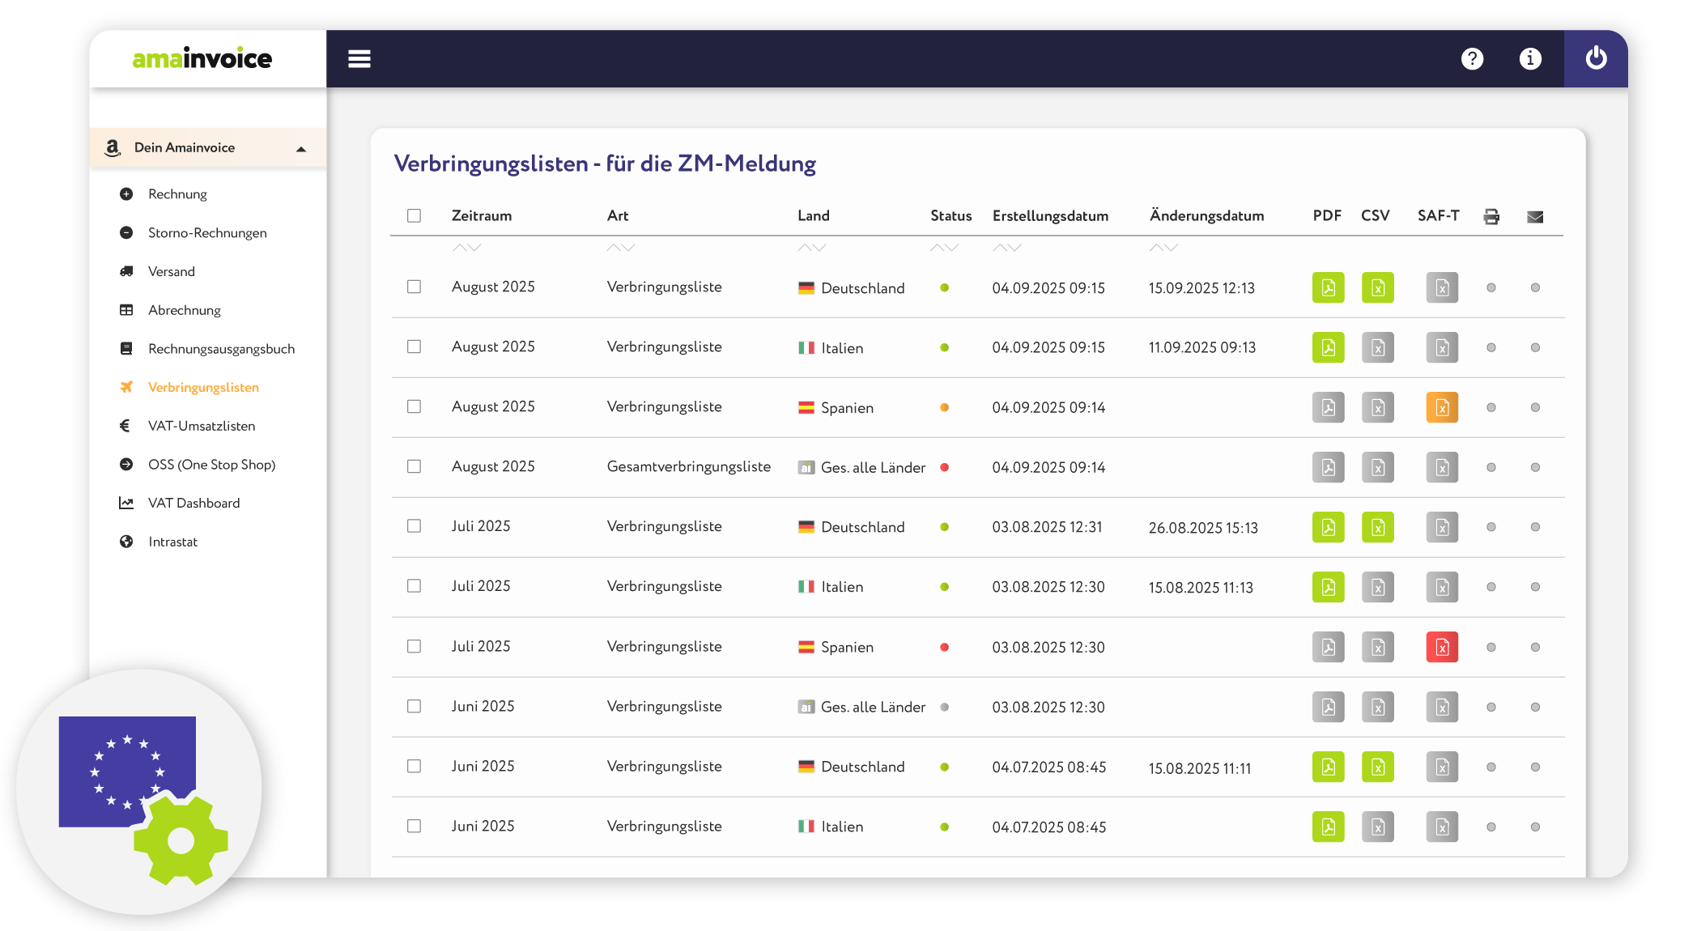Open VAT-Umsatzlisten in the sidebar

click(201, 426)
